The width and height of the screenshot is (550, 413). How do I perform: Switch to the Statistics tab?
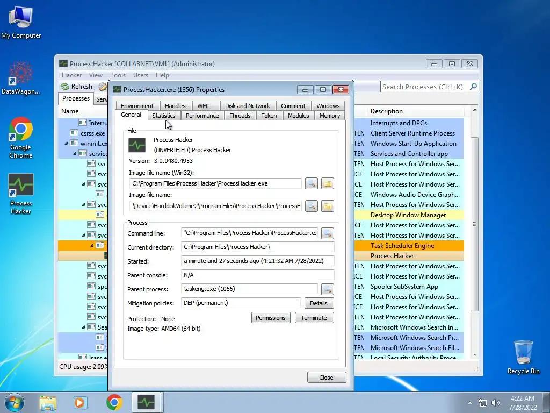[163, 116]
